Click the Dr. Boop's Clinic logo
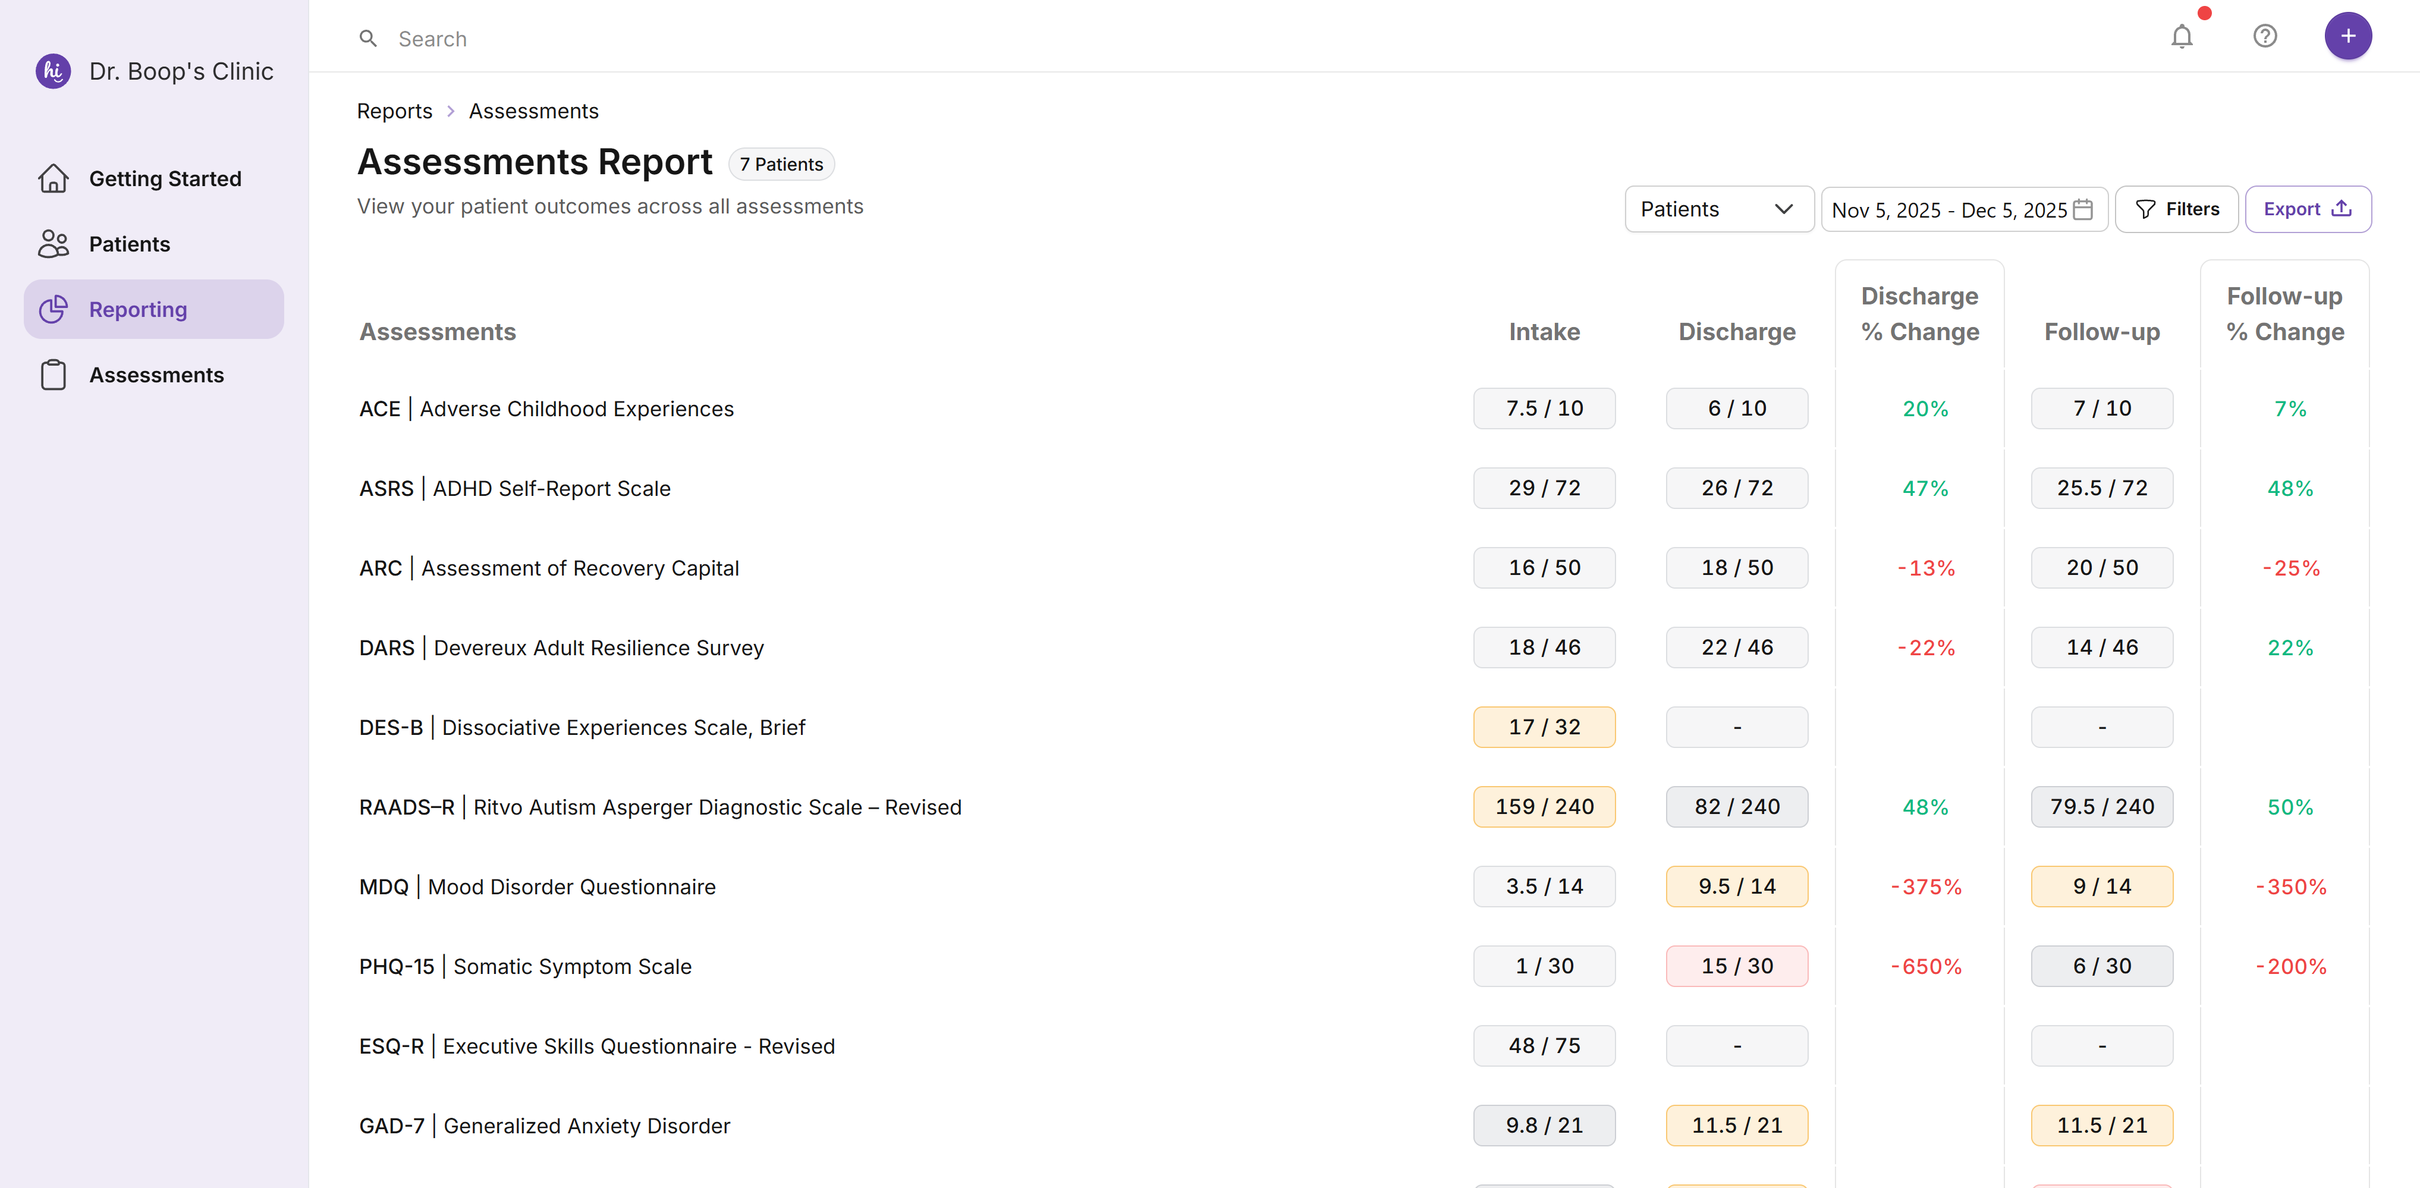This screenshot has width=2420, height=1188. (52, 70)
